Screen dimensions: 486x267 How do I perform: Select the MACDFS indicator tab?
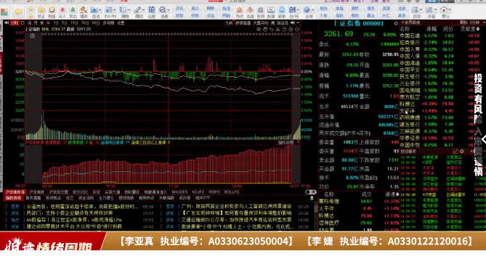point(179,192)
